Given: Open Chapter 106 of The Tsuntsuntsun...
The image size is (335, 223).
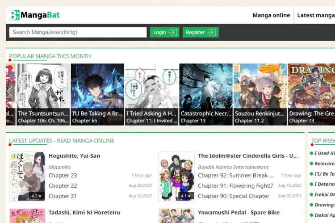Looking at the screenshot, I should (43, 121).
